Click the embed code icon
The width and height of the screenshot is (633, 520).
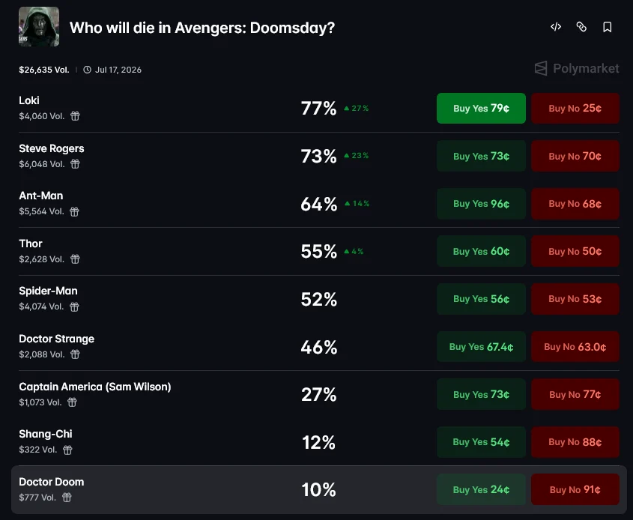(x=556, y=27)
